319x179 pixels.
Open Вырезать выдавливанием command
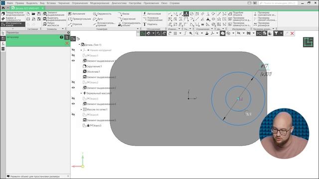[54, 19]
